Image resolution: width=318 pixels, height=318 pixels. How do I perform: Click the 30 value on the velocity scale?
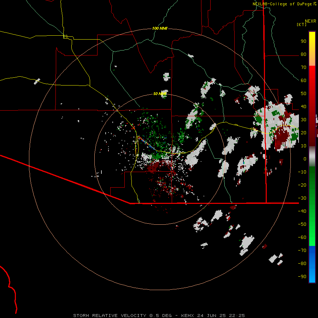304,120
